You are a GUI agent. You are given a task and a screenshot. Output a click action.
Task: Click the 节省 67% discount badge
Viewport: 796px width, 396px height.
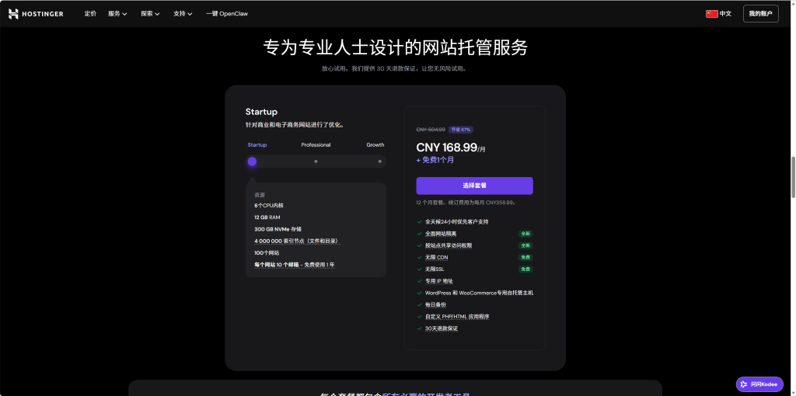tap(460, 130)
